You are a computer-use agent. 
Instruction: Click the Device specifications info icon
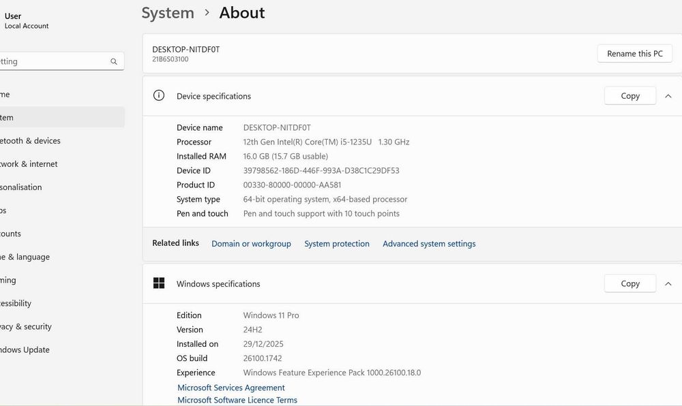(159, 95)
